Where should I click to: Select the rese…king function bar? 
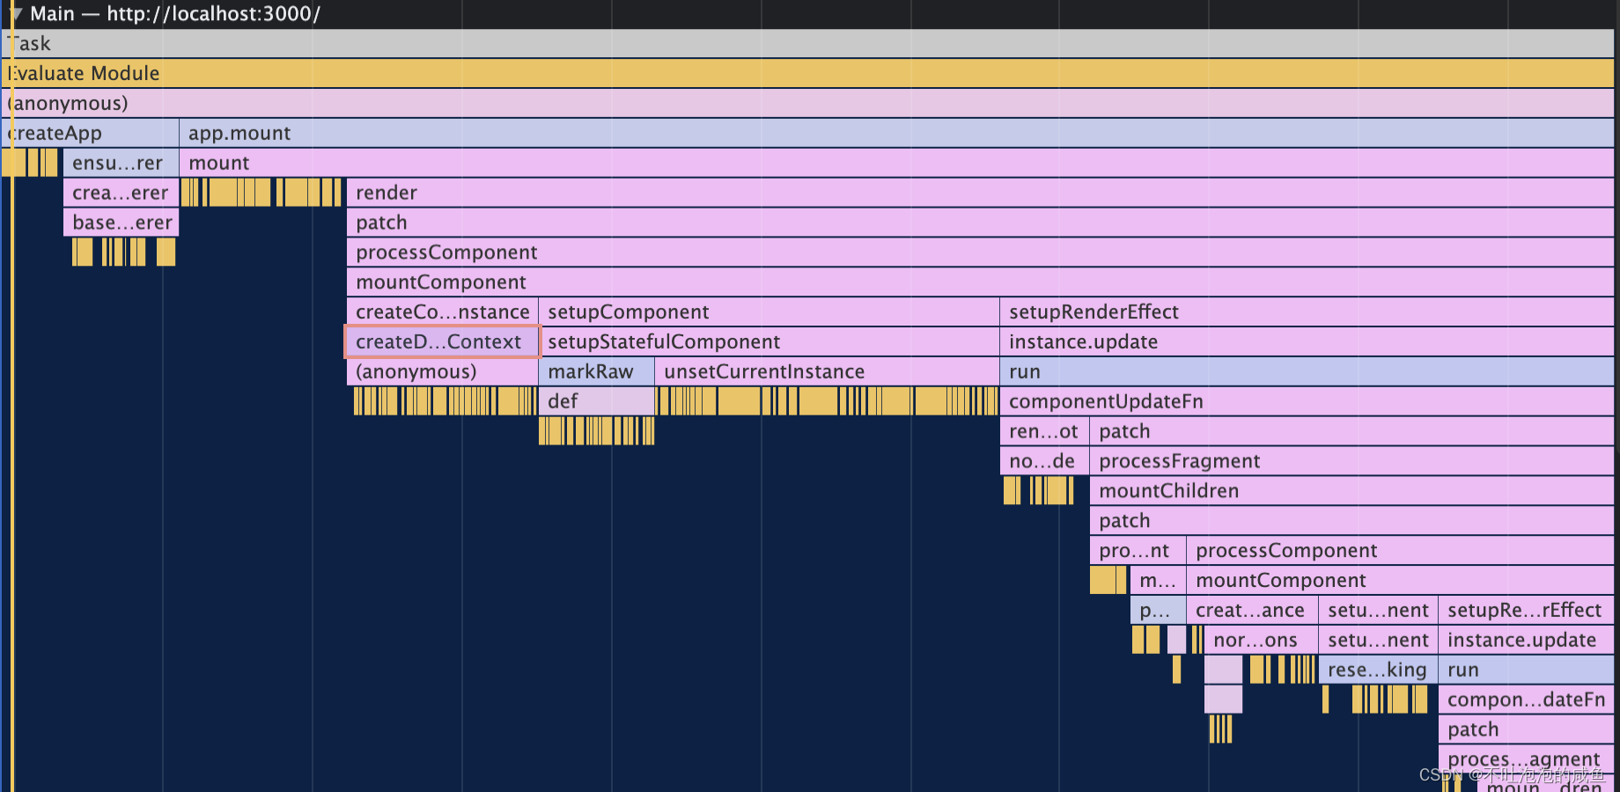(x=1379, y=671)
